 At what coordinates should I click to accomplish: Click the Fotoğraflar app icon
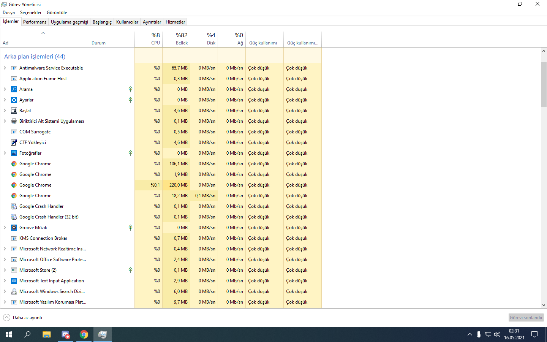tap(14, 153)
